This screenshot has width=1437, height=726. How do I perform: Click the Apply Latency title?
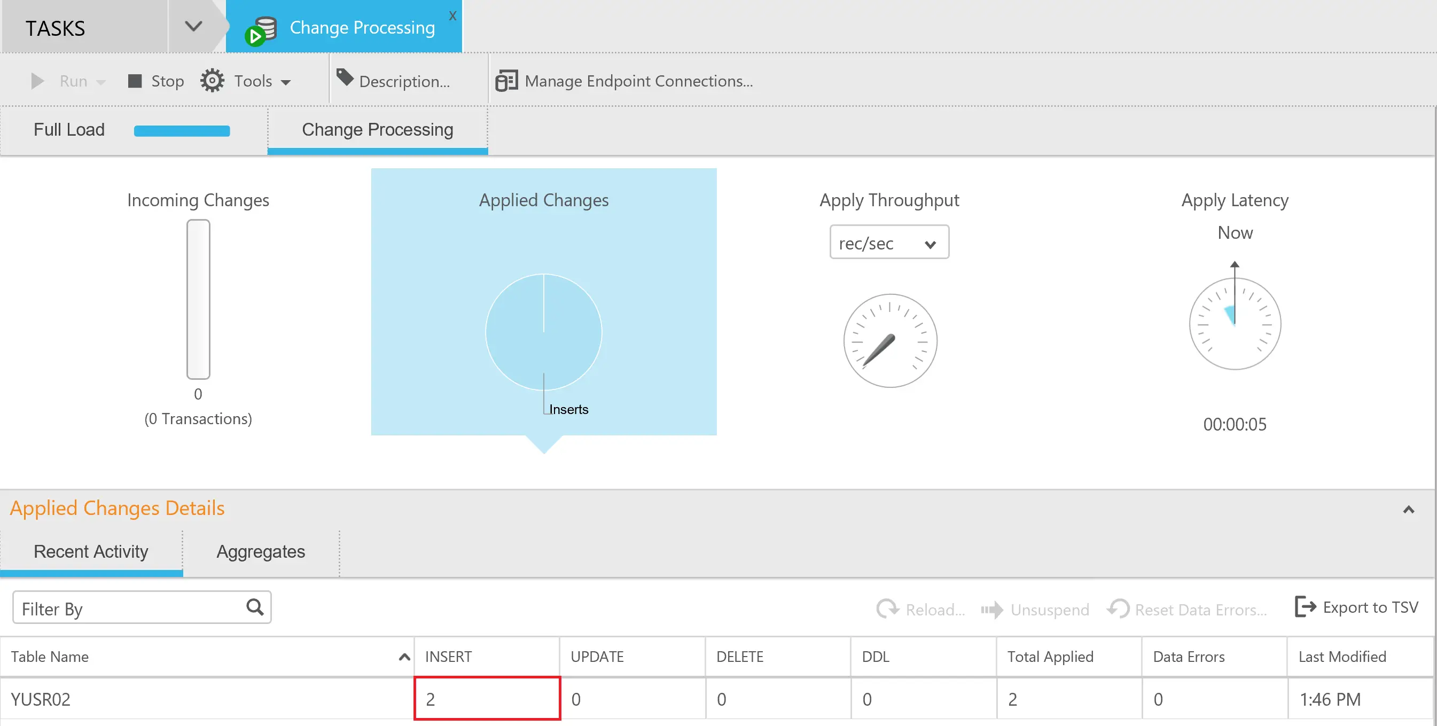point(1235,200)
